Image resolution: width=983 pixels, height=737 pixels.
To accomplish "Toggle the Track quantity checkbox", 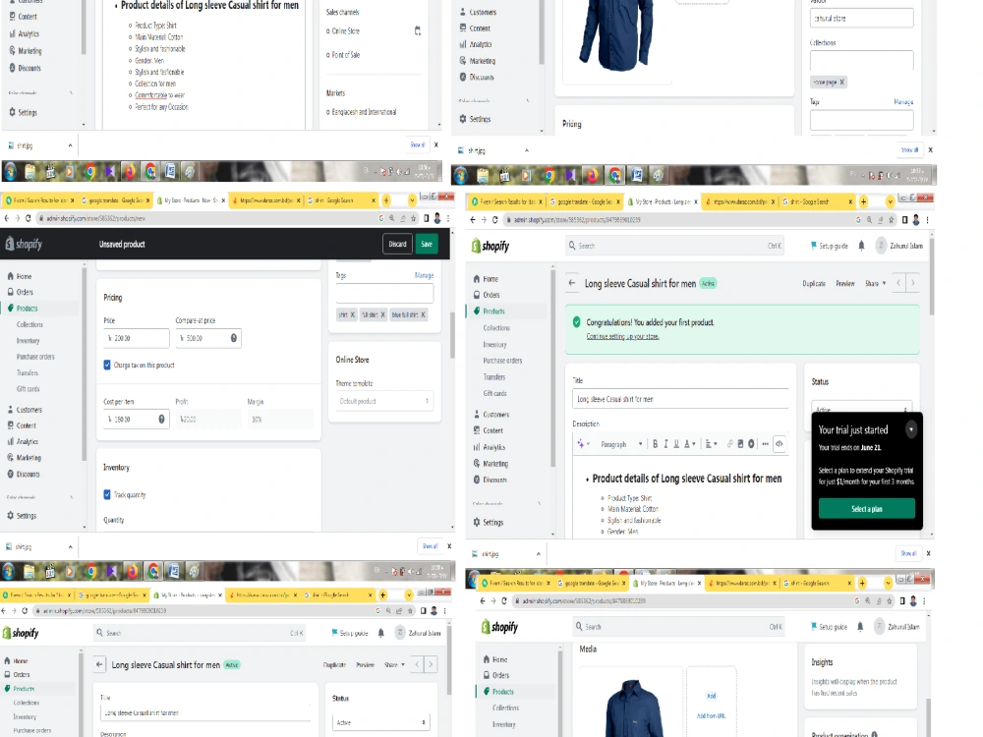I will 107,494.
